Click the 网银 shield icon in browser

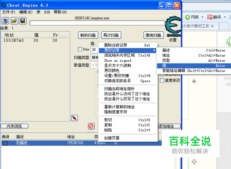click(x=188, y=17)
